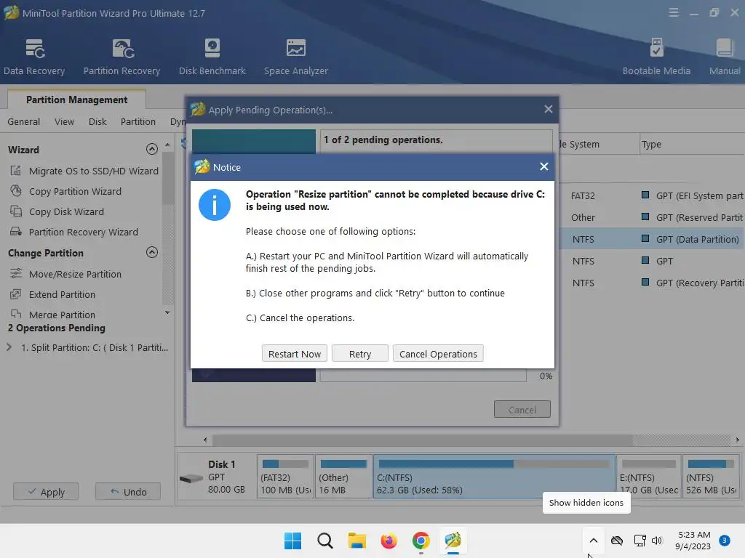Click the Move/Resize Partition icon
The height and width of the screenshot is (558, 745).
click(x=16, y=274)
